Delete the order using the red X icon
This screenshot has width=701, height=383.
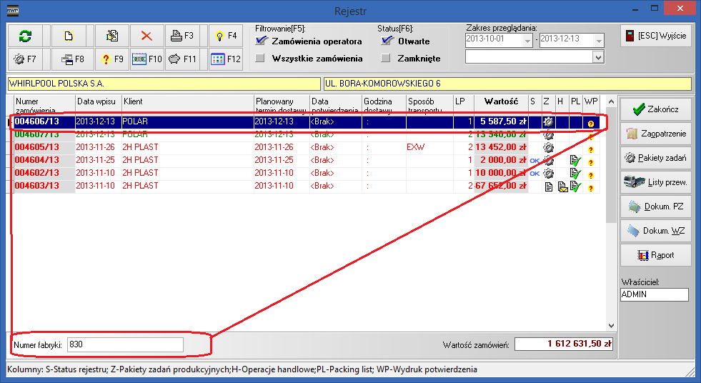[x=146, y=35]
